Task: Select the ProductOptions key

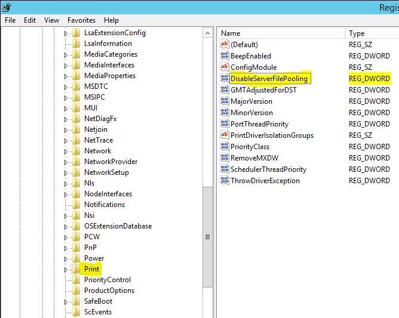Action: 109,291
